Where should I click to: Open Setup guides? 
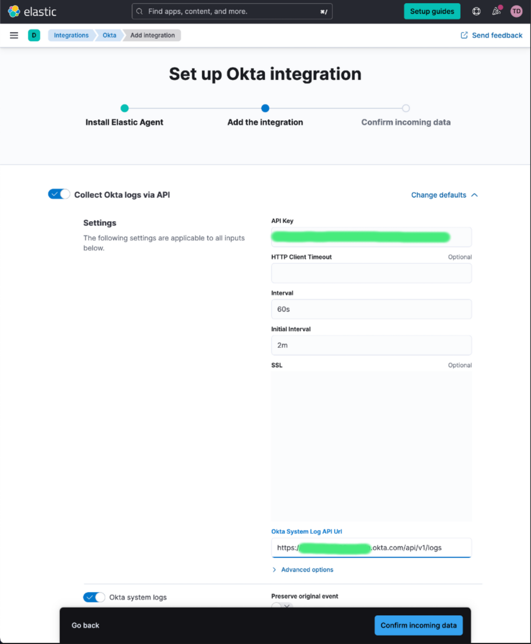(x=432, y=11)
